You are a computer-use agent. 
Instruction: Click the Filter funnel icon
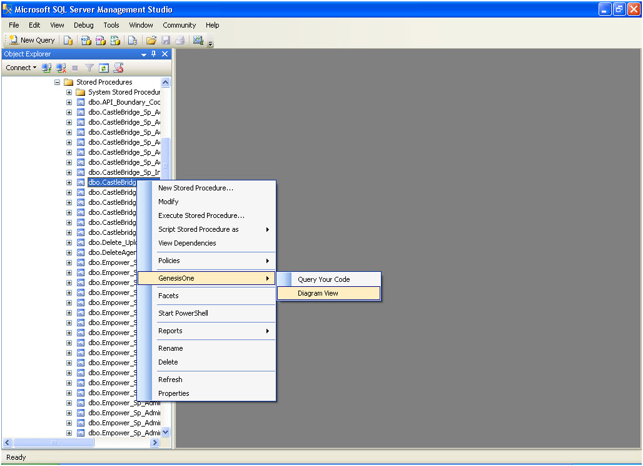(x=89, y=68)
